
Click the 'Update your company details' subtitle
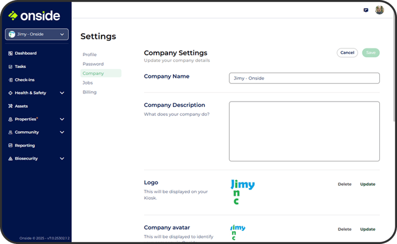click(177, 61)
